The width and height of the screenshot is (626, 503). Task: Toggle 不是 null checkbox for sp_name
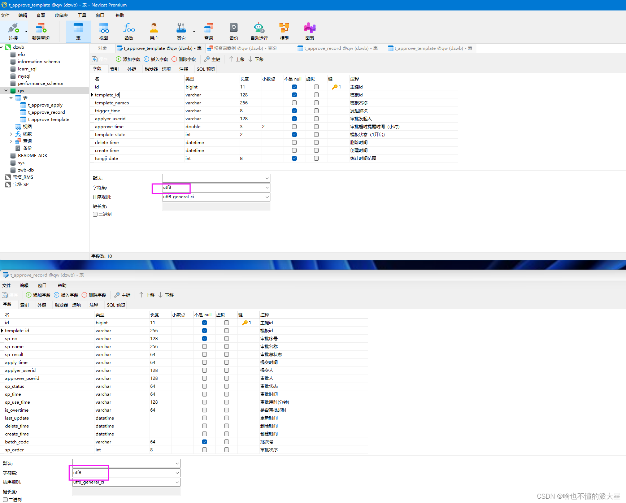[204, 347]
